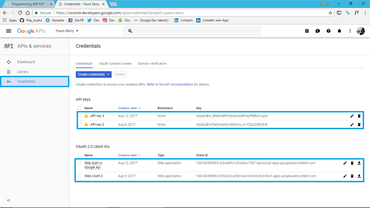This screenshot has height=208, width=370.
Task: Open the Samples bookmark
Action: [55, 20]
